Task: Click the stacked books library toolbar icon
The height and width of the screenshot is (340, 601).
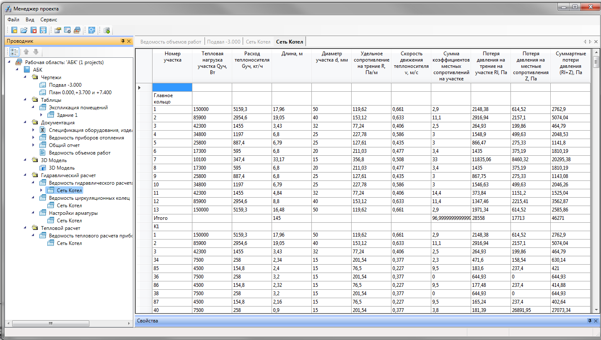Action: [x=77, y=30]
